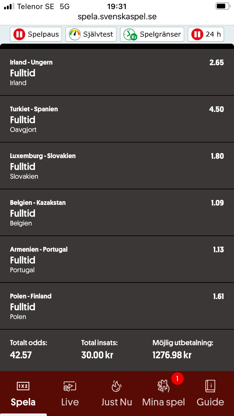Tap the Möjlig utbetalning amount
The width and height of the screenshot is (234, 416).
click(172, 355)
